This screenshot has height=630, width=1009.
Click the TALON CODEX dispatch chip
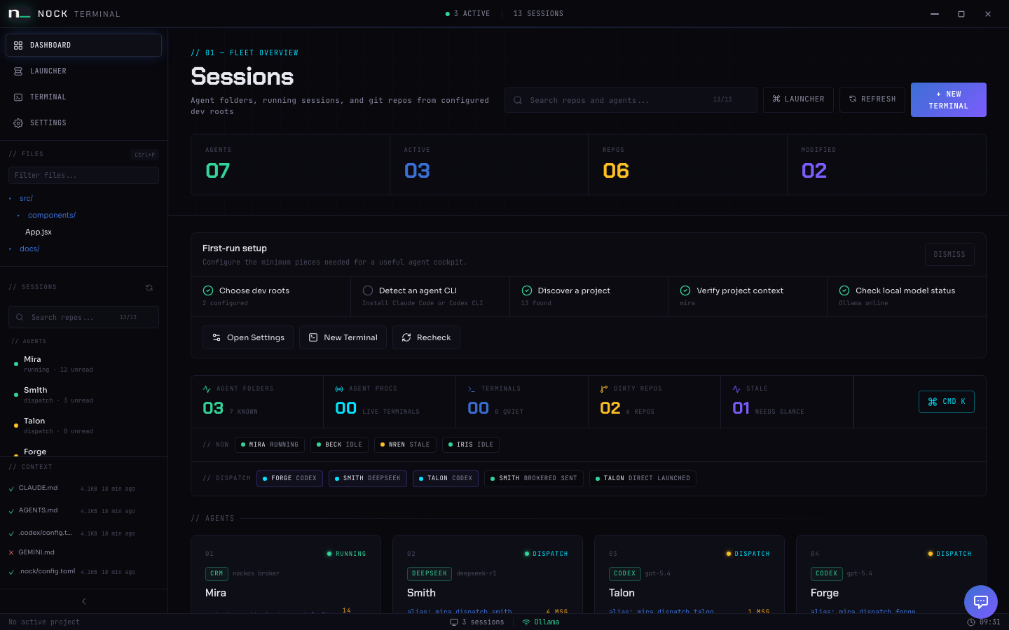tap(446, 479)
